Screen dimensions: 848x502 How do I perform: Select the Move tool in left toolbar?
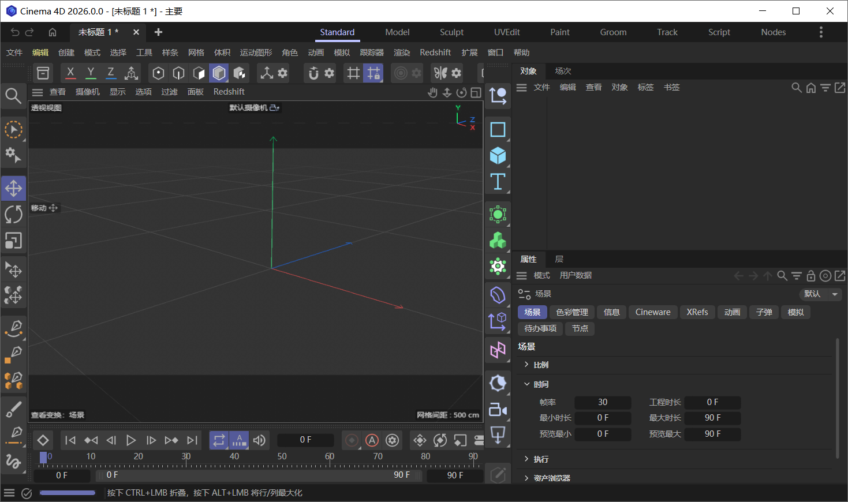point(13,188)
